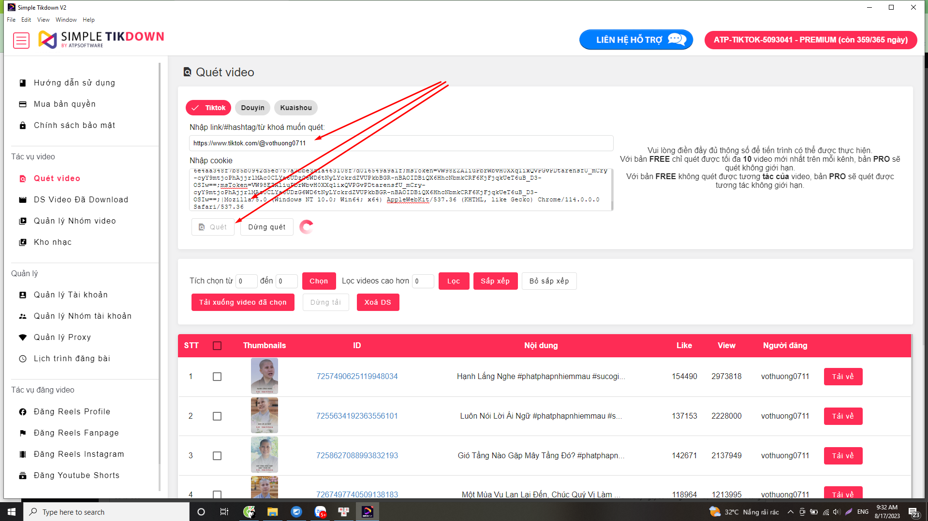Click the thumbnail of video row 3
The width and height of the screenshot is (928, 521).
[x=265, y=455]
